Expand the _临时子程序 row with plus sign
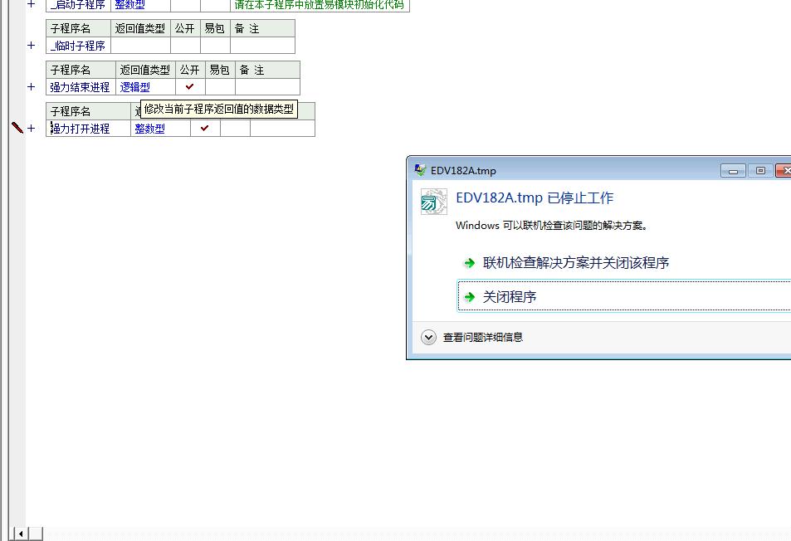The image size is (791, 541). [32, 46]
